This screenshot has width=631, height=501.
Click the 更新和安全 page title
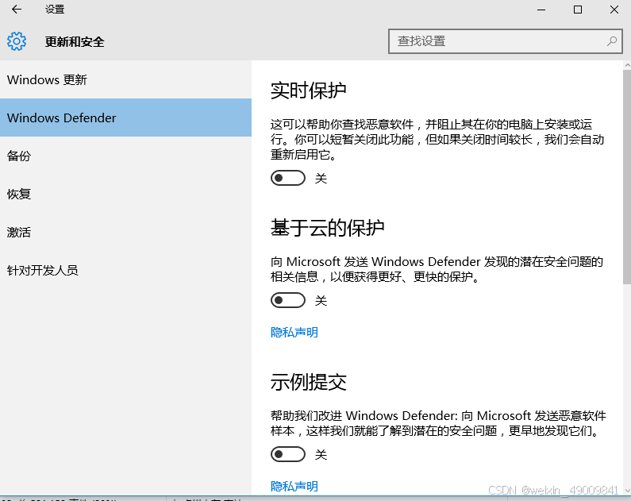point(75,41)
